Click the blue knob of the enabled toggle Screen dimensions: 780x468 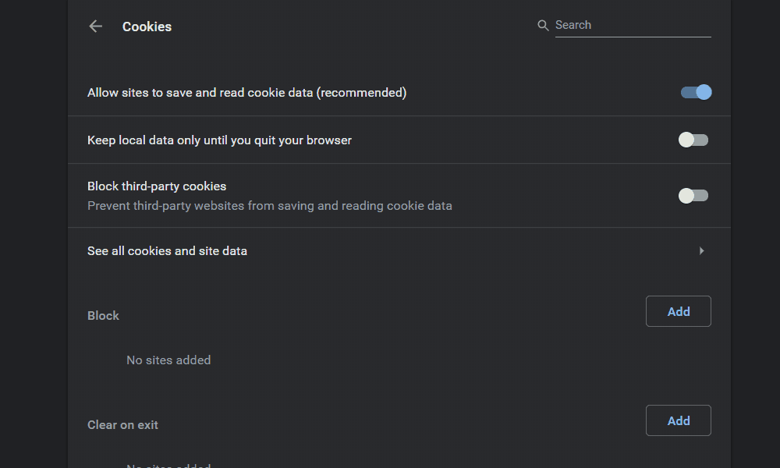[704, 92]
